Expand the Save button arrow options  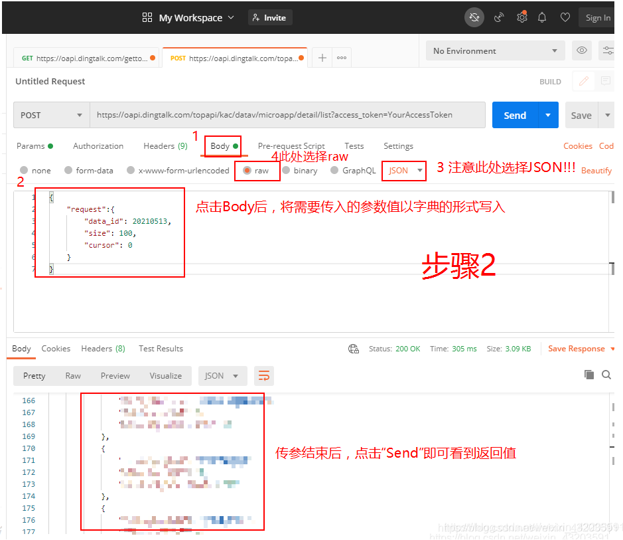pyautogui.click(x=607, y=115)
